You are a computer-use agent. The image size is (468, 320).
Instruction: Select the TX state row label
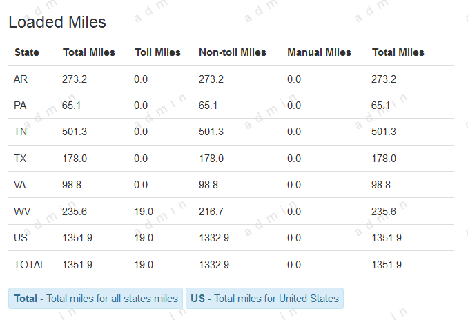click(x=20, y=159)
